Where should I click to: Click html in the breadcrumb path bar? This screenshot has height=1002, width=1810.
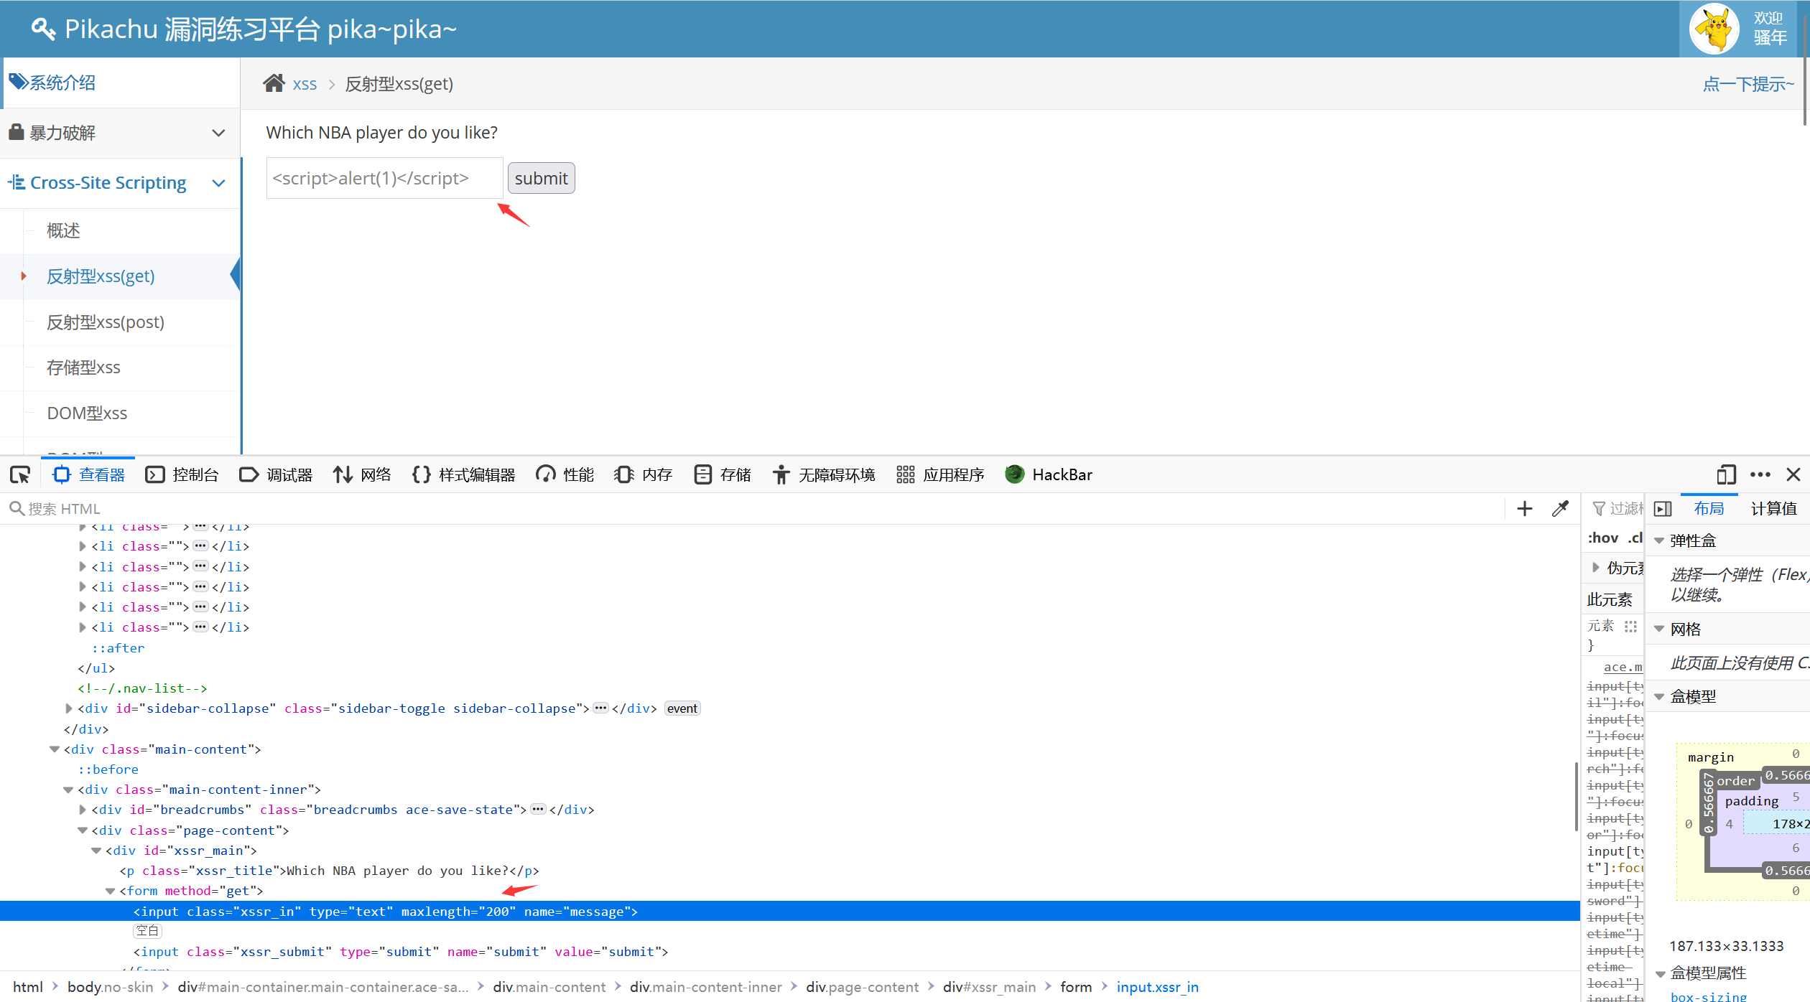pos(28,987)
